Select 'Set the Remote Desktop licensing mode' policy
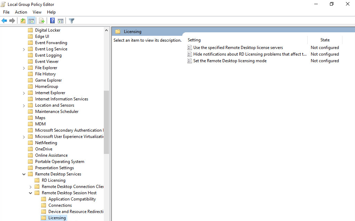Screen dimensions: 355x221 pos(230,61)
